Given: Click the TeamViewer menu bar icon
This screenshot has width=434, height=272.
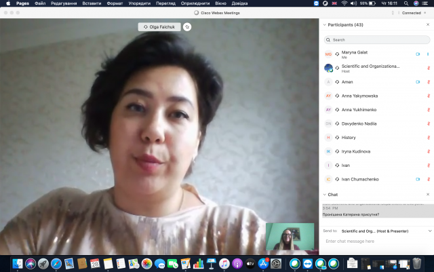Looking at the screenshot, I should [316, 3].
